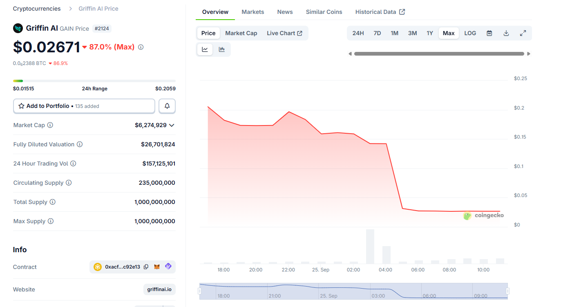Click the $26,701,824 valuation value

[x=158, y=144]
